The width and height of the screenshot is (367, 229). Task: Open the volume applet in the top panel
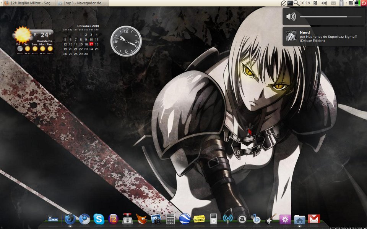(x=324, y=3)
